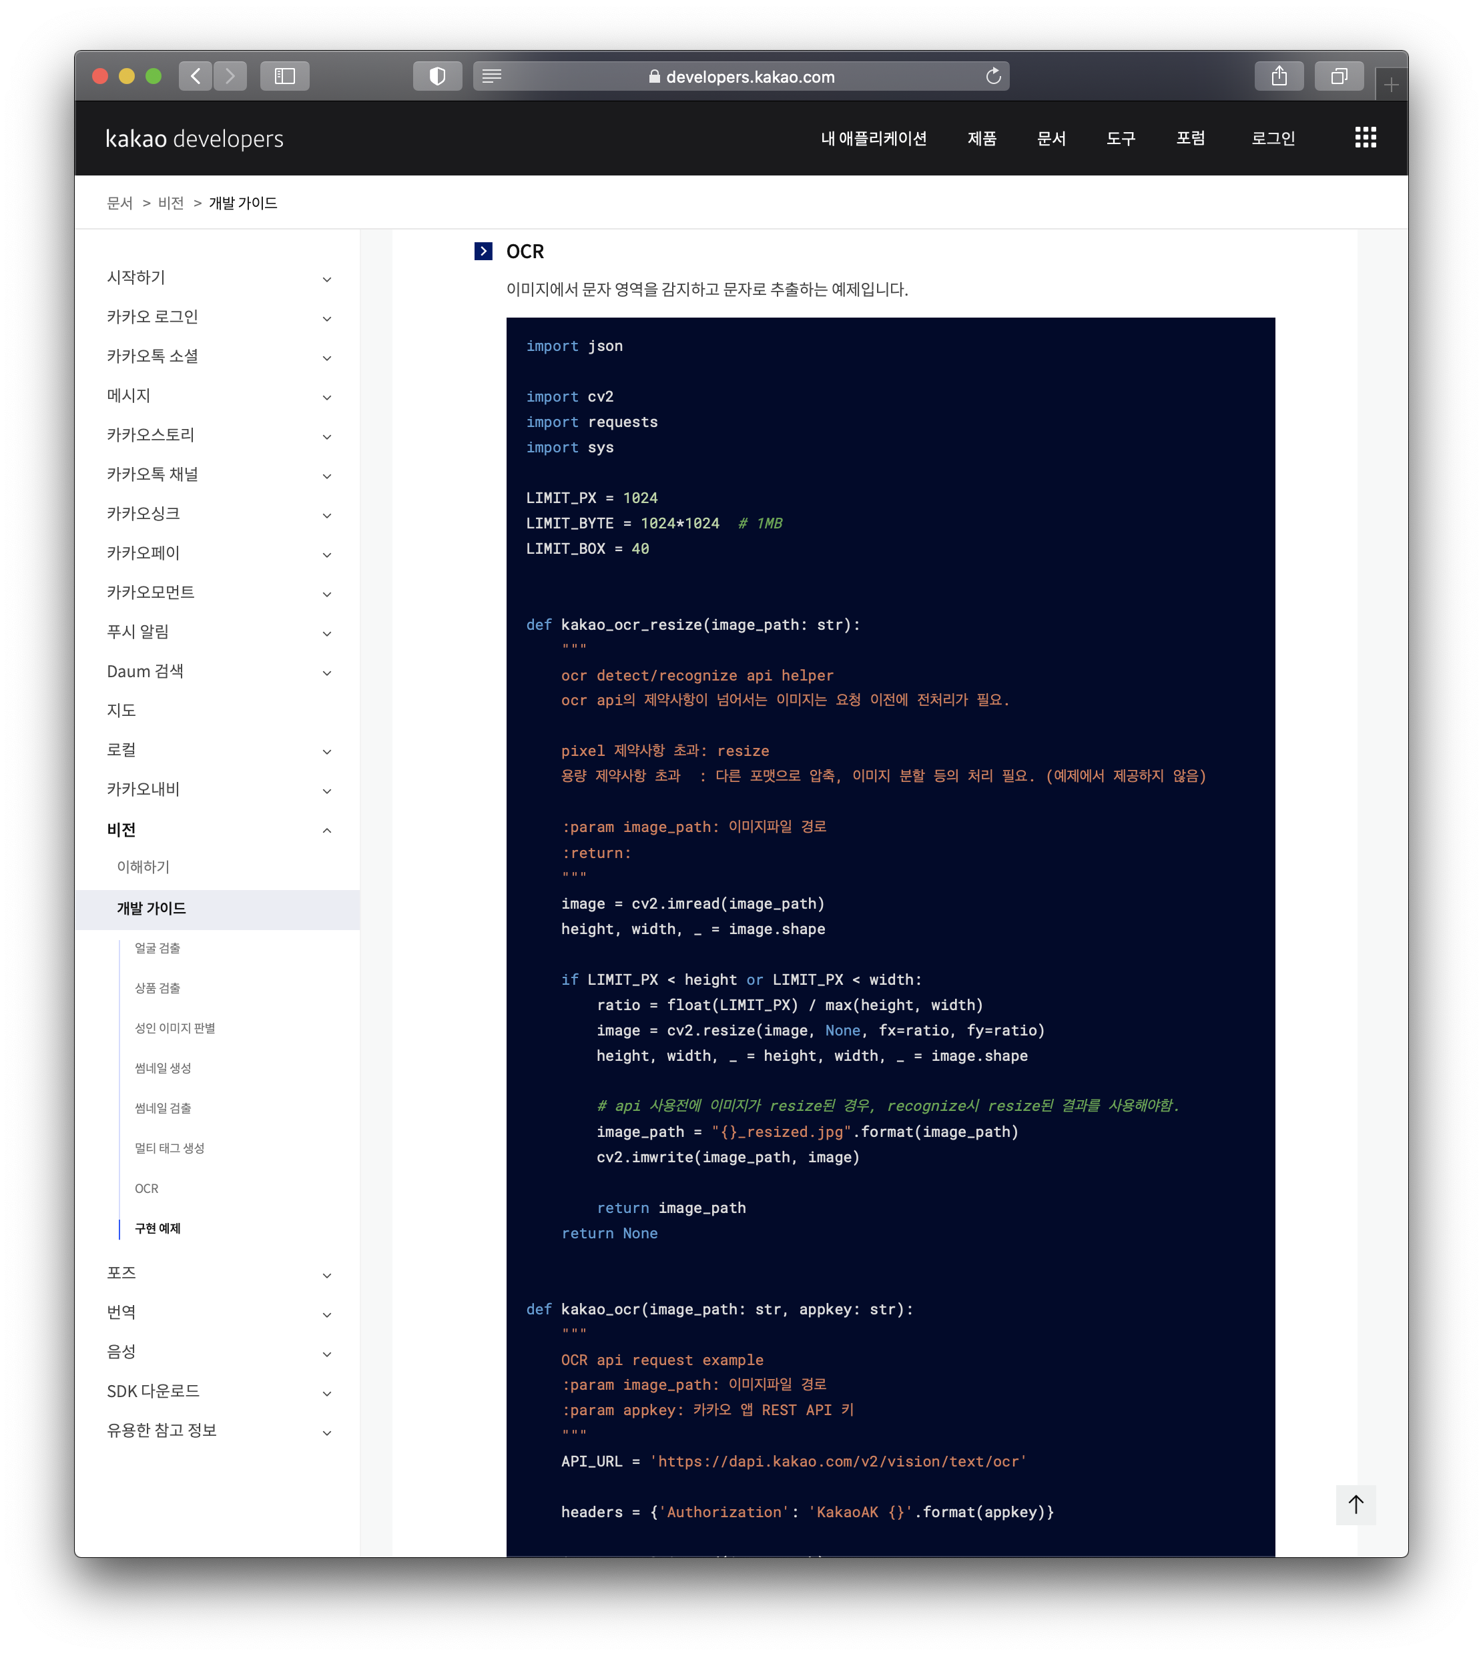Open the 문서 menu in top navigation

(1051, 139)
